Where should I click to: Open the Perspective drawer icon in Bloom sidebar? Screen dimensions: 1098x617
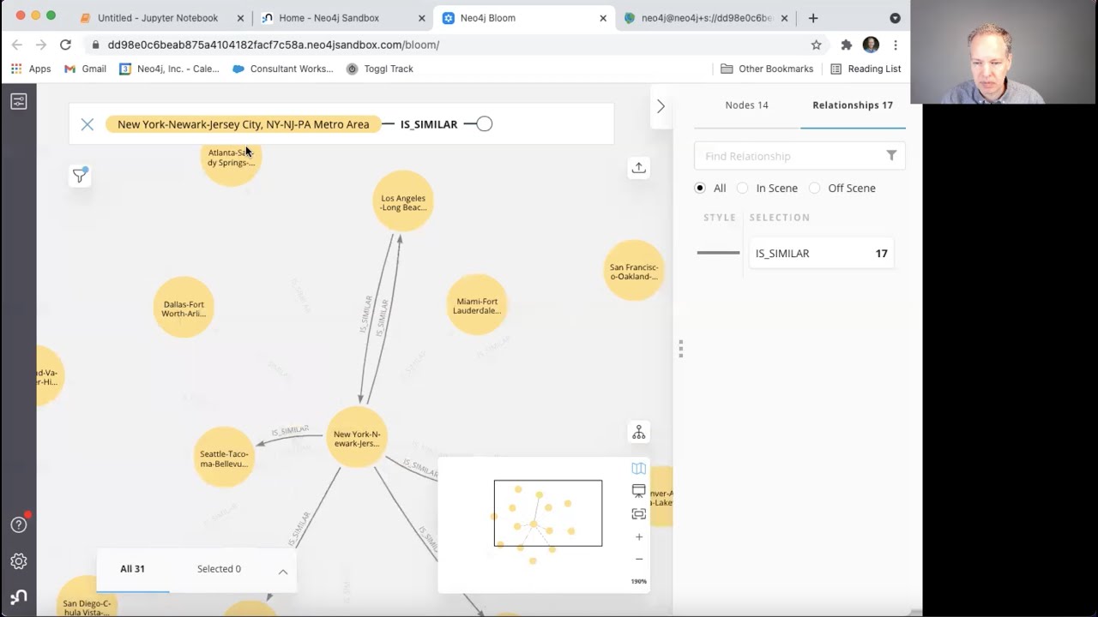coord(18,101)
